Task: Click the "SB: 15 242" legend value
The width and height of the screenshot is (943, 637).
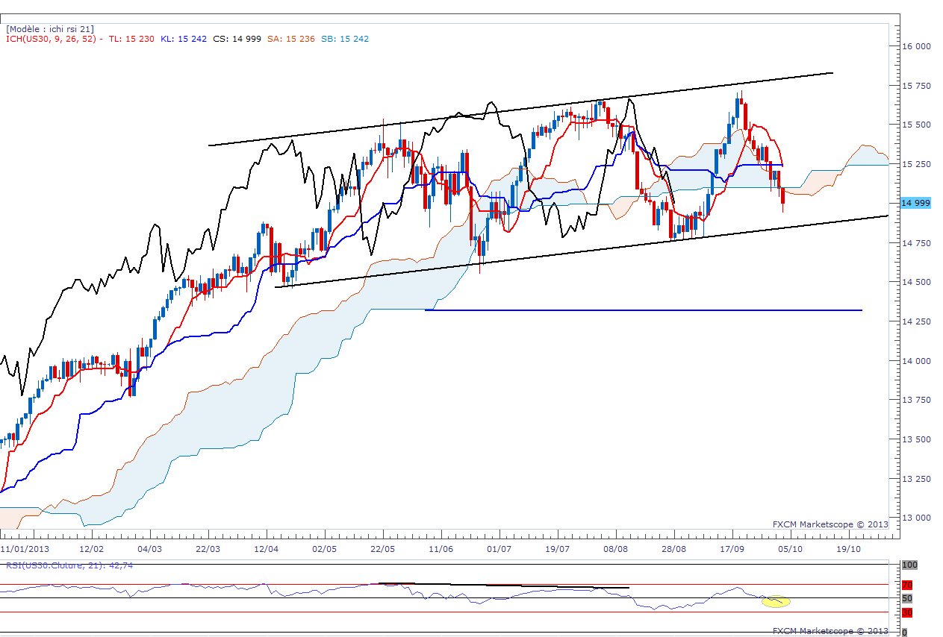Action: (x=344, y=39)
